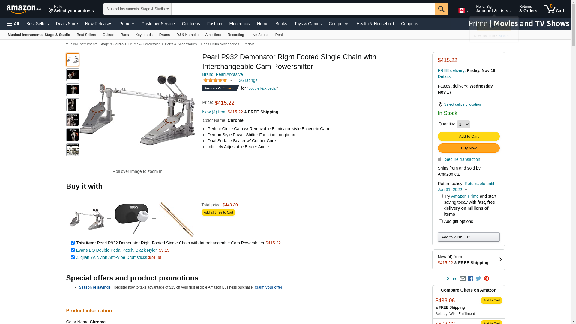Viewport: 576px width, 324px height.
Task: Expand search category dropdown Musical Instruments
Action: pyautogui.click(x=137, y=9)
